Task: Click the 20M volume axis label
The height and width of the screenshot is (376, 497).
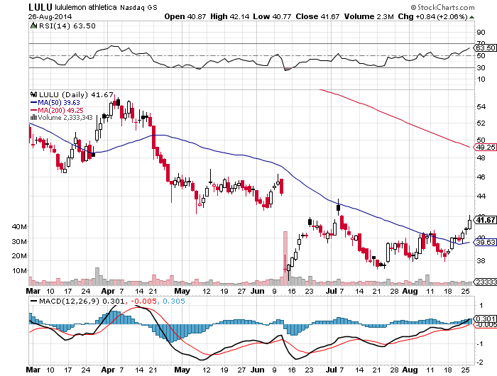Action: tap(19, 255)
